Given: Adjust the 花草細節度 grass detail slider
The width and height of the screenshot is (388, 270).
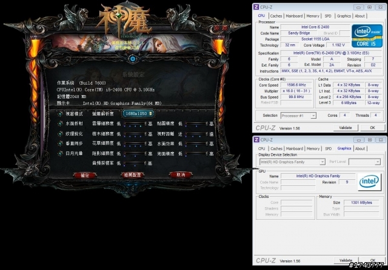Looking at the screenshot, I should 135,143.
